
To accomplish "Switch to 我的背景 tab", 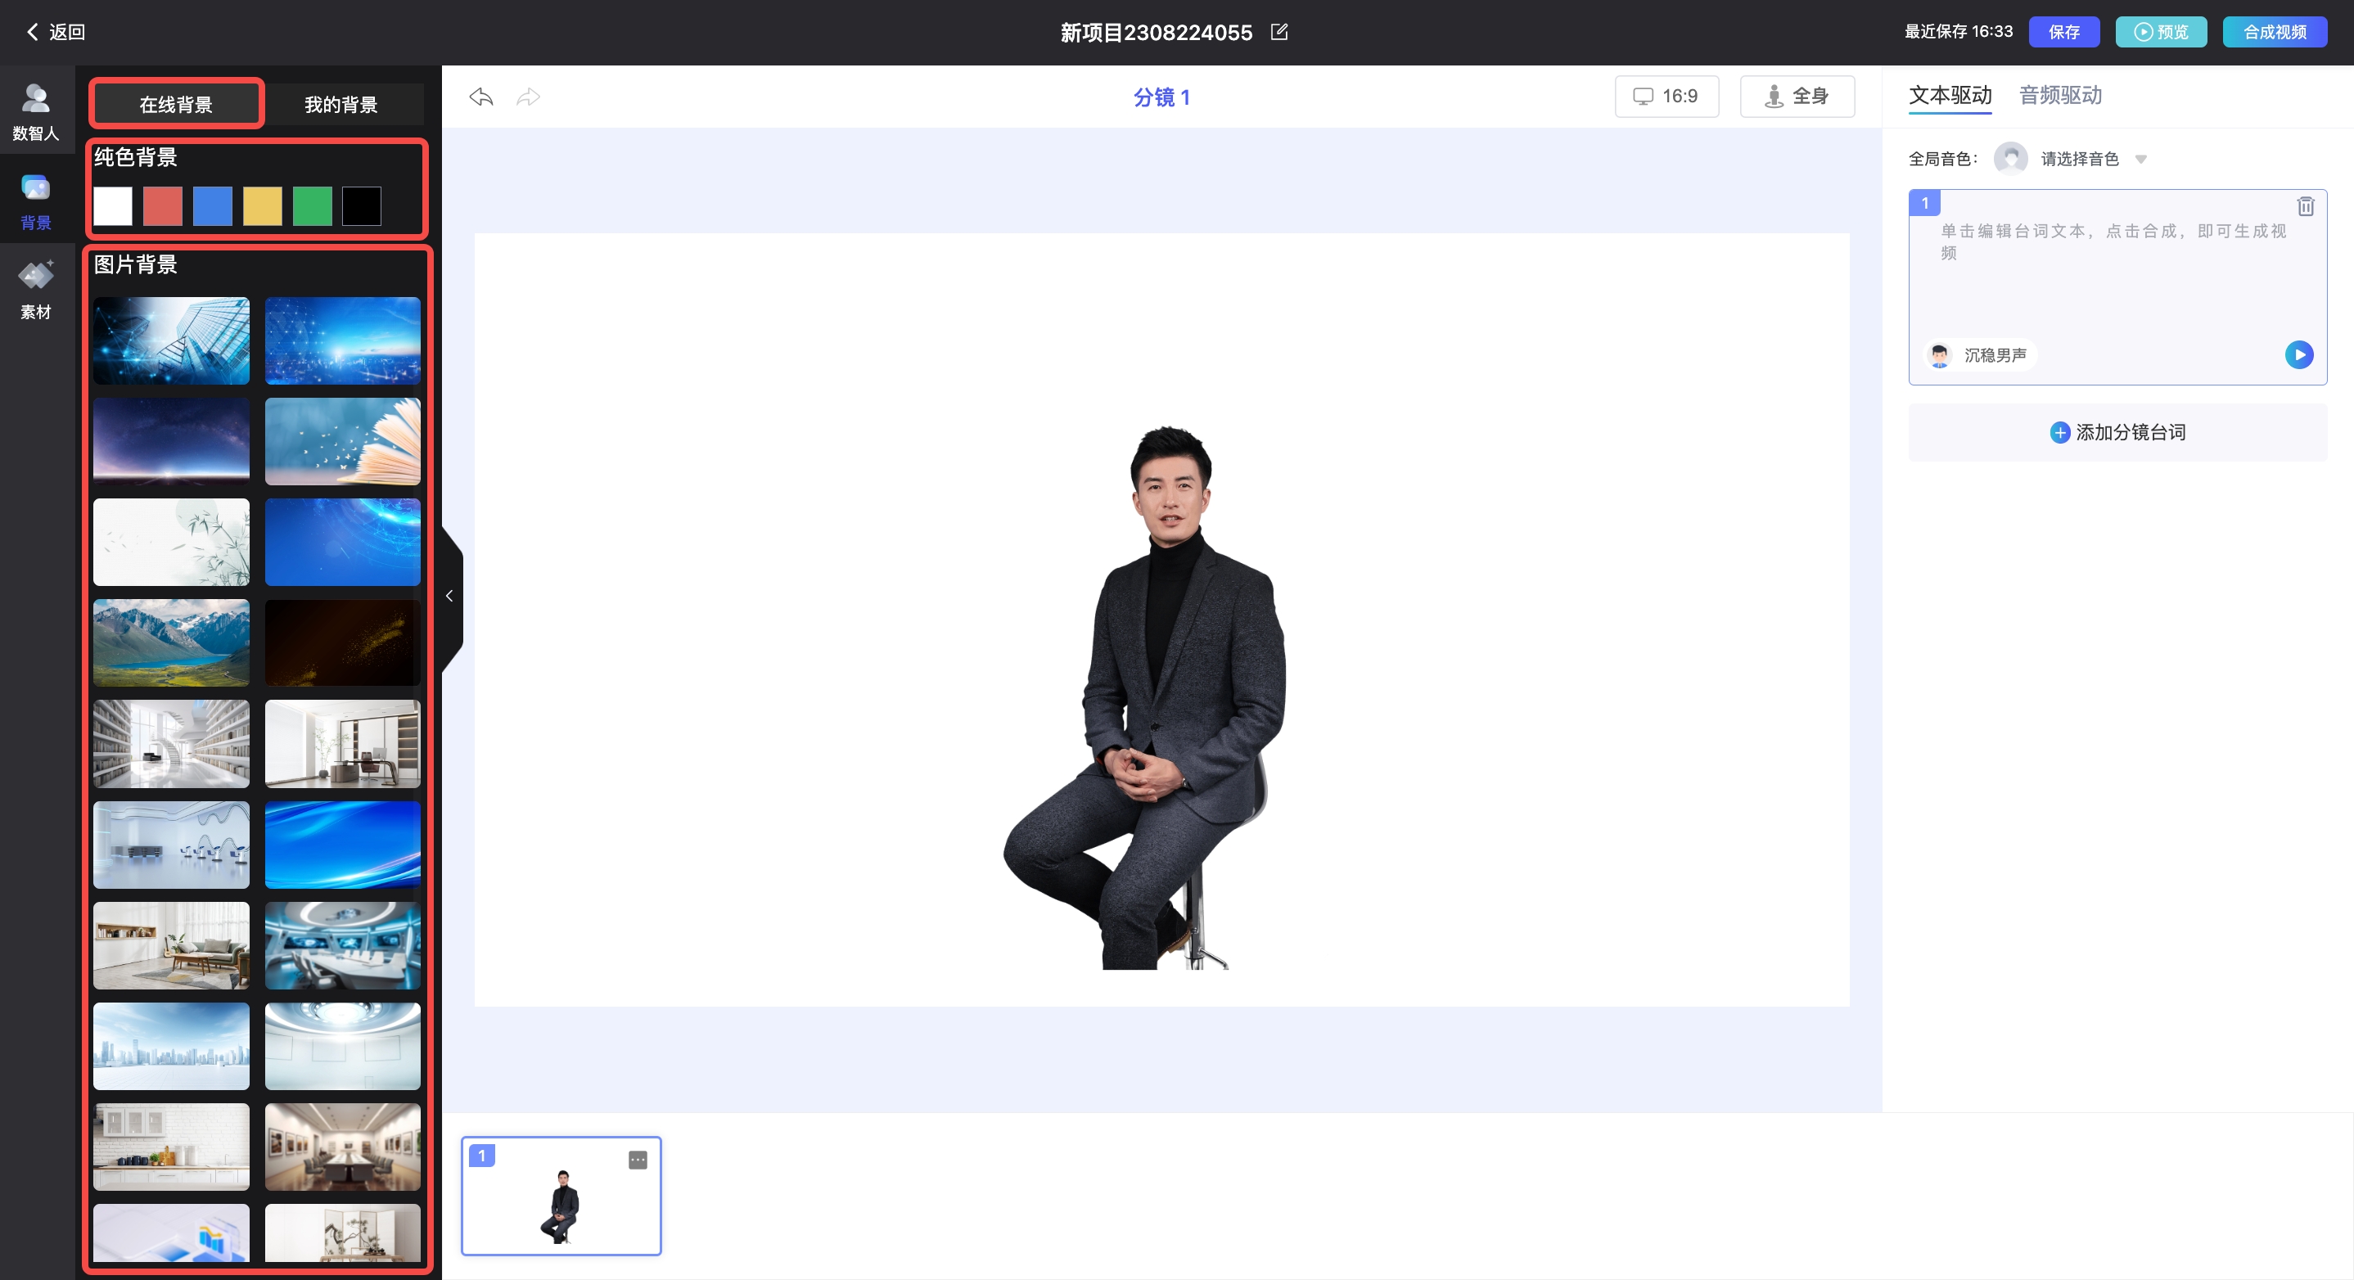I will [342, 104].
